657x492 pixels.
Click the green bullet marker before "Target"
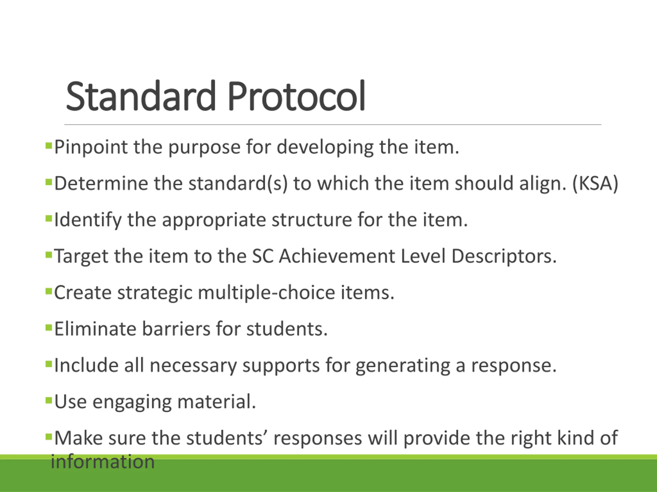click(49, 255)
